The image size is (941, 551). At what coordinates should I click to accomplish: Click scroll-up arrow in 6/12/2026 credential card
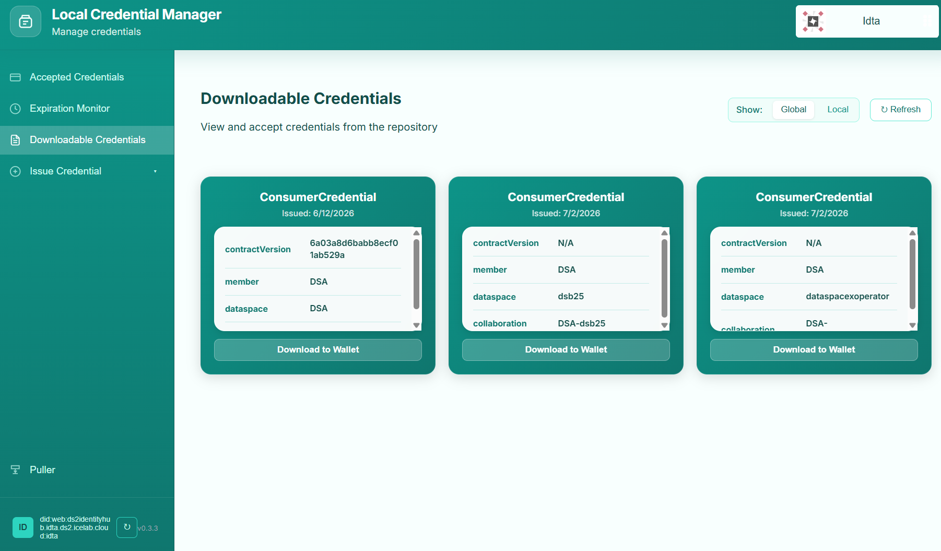pos(416,233)
